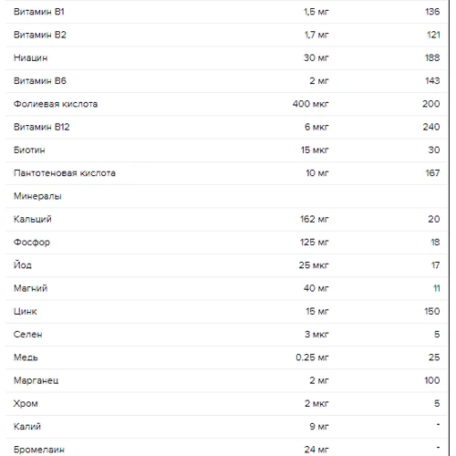Click the Кальций row label
Image resolution: width=456 pixels, height=456 pixels.
(x=33, y=219)
